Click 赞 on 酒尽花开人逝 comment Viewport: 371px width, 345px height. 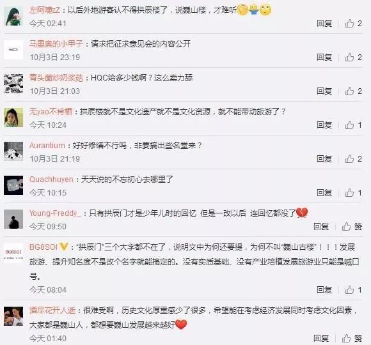tap(352, 339)
